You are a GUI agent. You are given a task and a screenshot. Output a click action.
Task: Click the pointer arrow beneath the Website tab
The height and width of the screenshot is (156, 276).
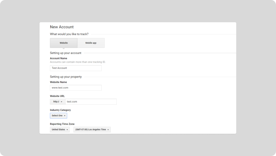coord(64,49)
